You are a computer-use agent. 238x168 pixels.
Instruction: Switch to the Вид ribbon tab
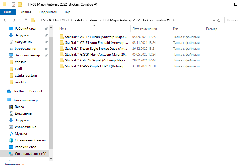coord(67,12)
